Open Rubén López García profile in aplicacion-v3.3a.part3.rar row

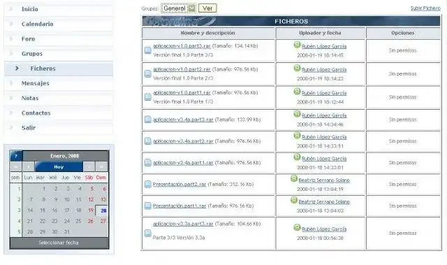[x=324, y=229]
